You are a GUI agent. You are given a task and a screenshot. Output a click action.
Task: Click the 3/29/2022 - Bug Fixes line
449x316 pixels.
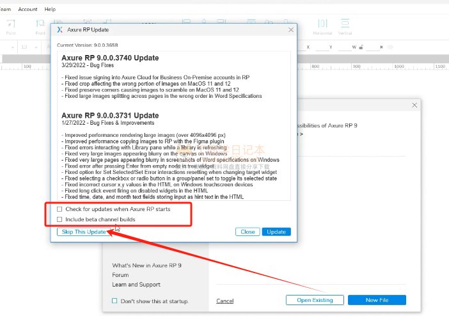pyautogui.click(x=88, y=65)
